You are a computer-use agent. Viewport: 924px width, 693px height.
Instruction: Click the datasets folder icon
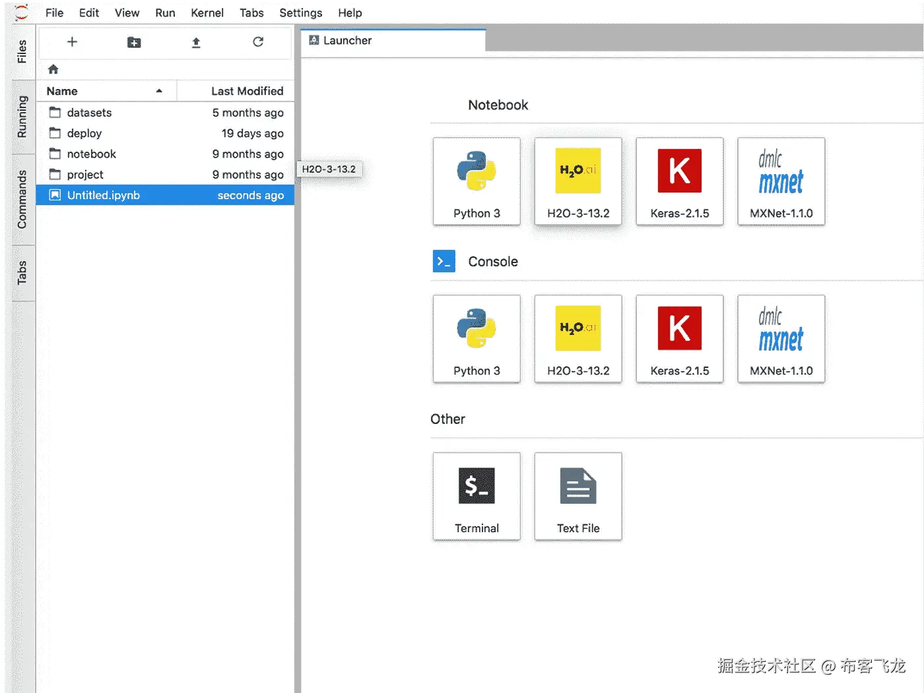point(55,113)
